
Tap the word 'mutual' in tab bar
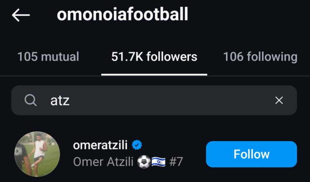pyautogui.click(x=60, y=57)
